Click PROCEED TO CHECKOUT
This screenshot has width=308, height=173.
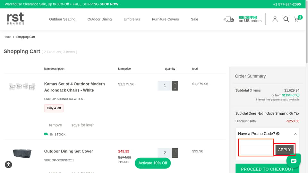267,169
